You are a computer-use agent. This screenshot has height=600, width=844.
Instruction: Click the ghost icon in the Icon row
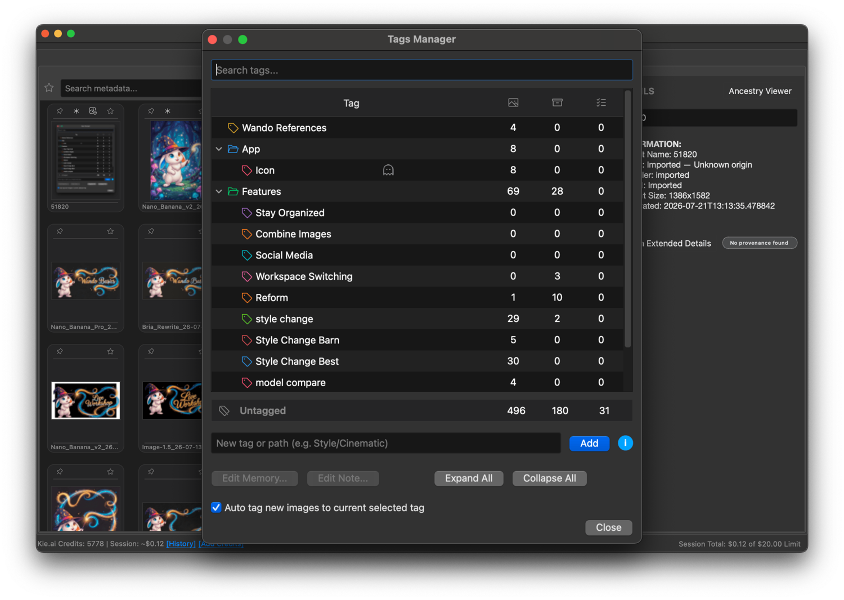388,170
